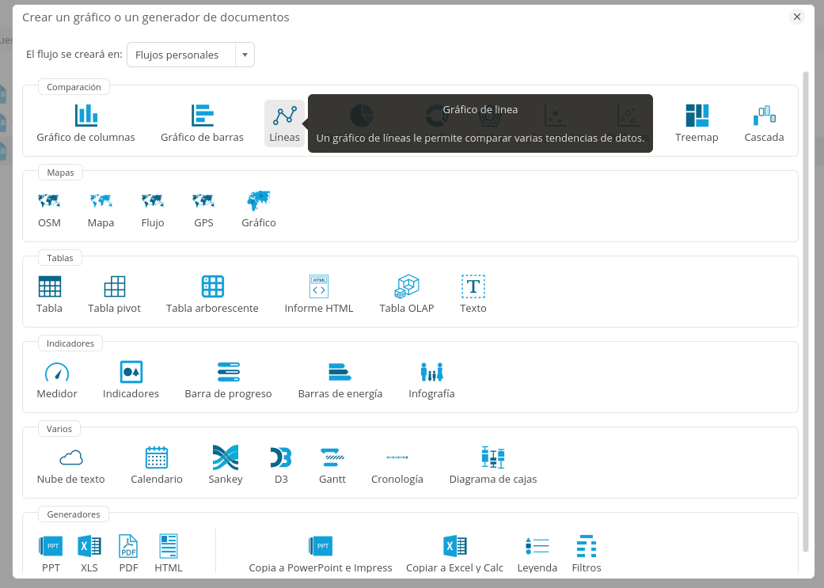
Task: Choose the GPS map option
Action: pyautogui.click(x=203, y=202)
